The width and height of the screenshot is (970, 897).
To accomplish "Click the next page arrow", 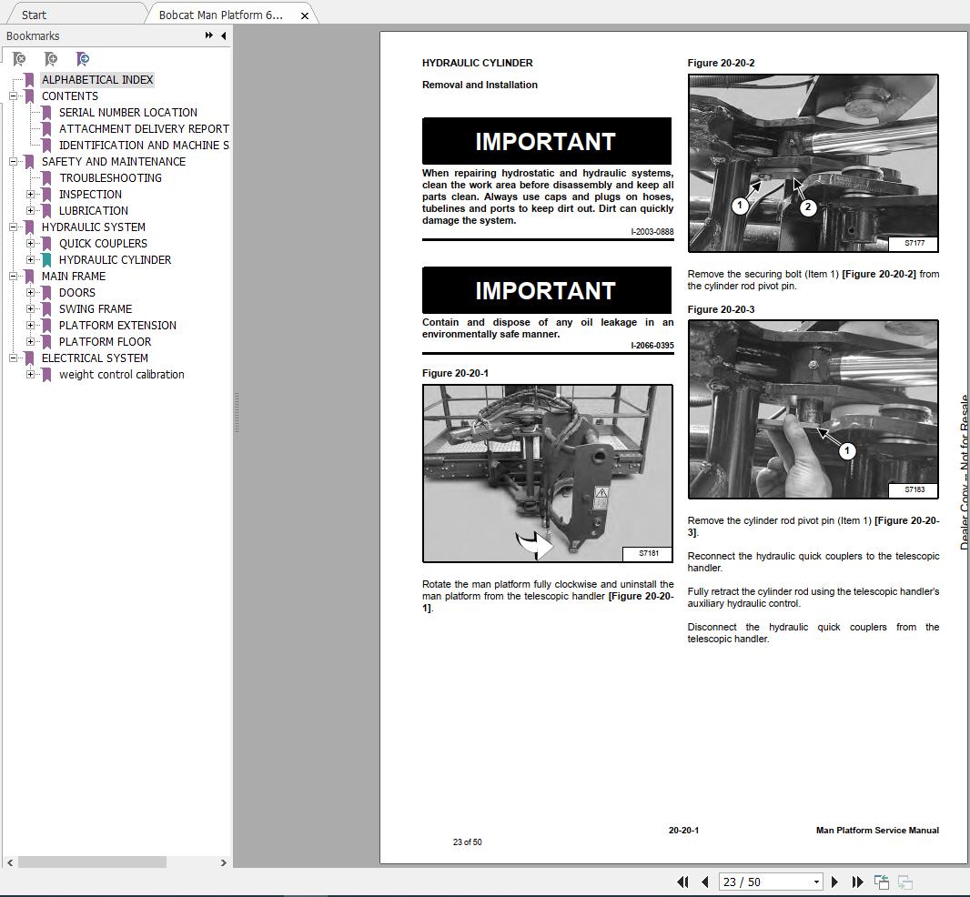I will (x=834, y=882).
